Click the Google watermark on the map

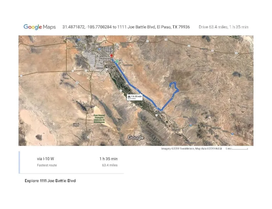pos(136,138)
